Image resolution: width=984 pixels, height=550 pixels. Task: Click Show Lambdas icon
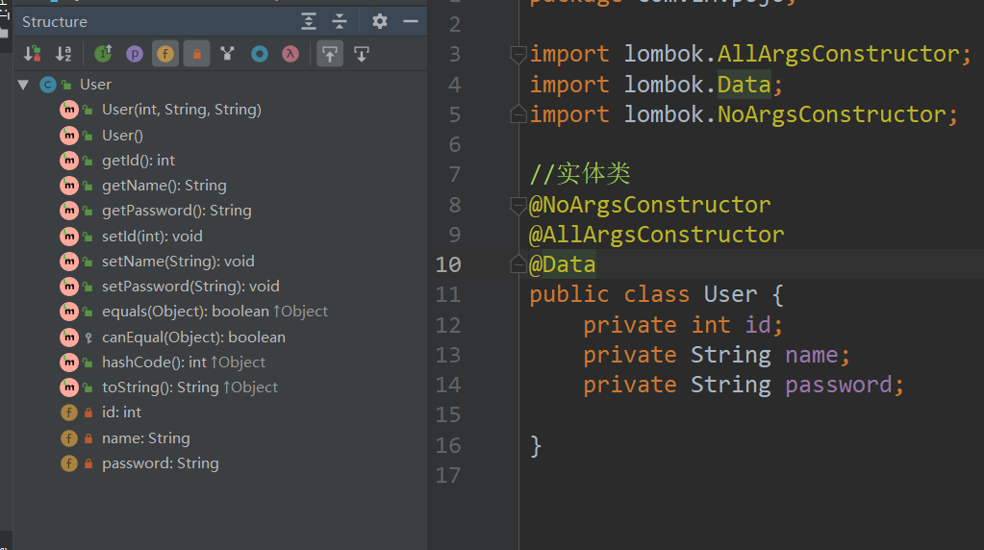pyautogui.click(x=290, y=54)
